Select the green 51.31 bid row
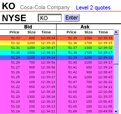121x114 pixels. tap(28, 48)
